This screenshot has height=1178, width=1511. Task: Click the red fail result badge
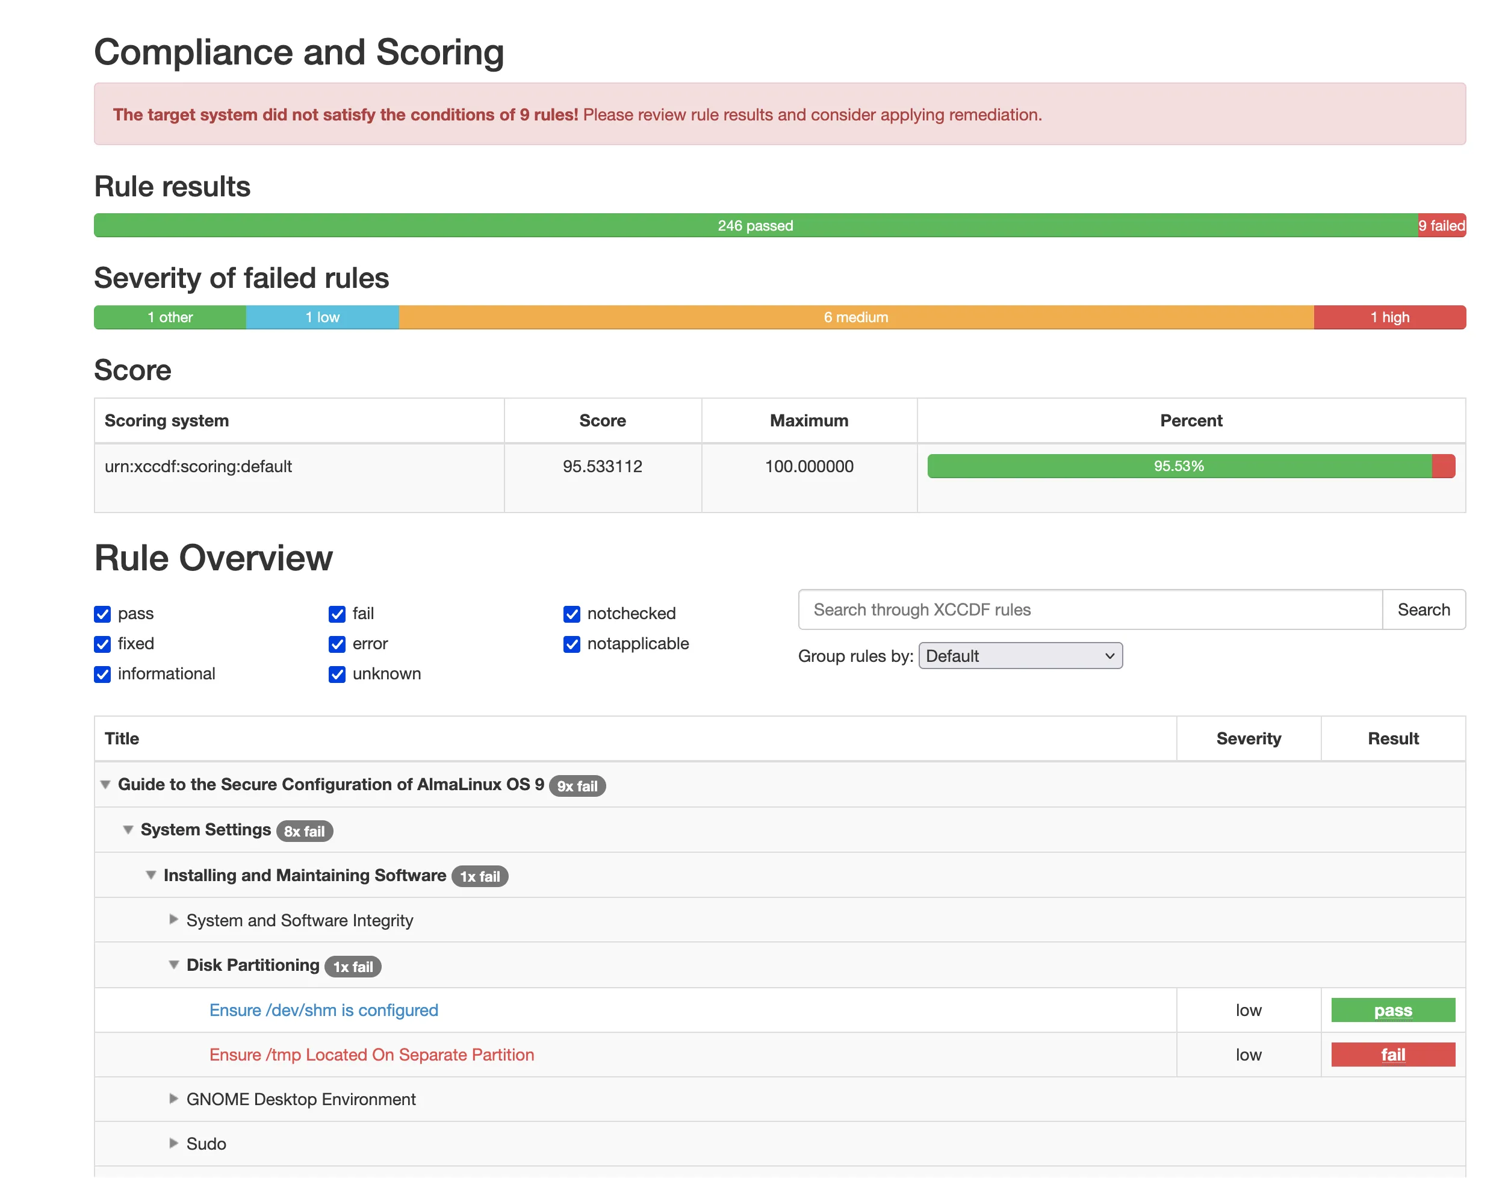pyautogui.click(x=1392, y=1055)
